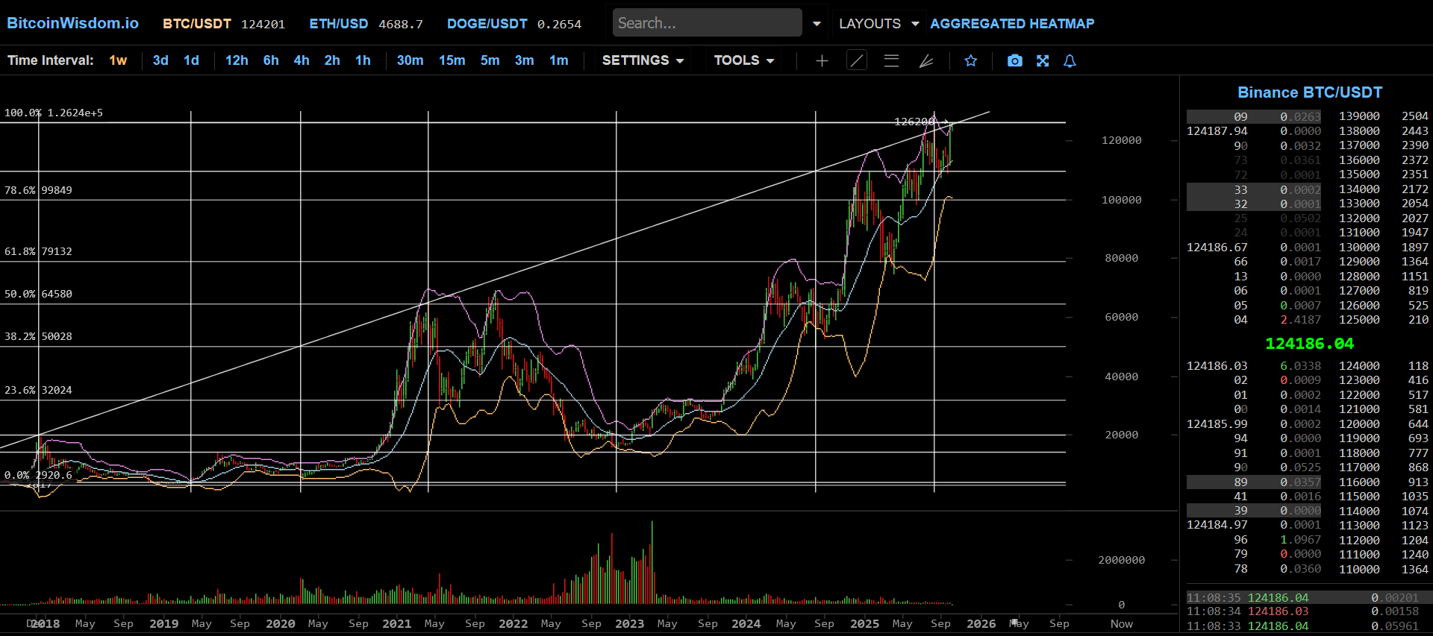Add chart to favorites with star icon
Image resolution: width=1433 pixels, height=636 pixels.
point(970,61)
